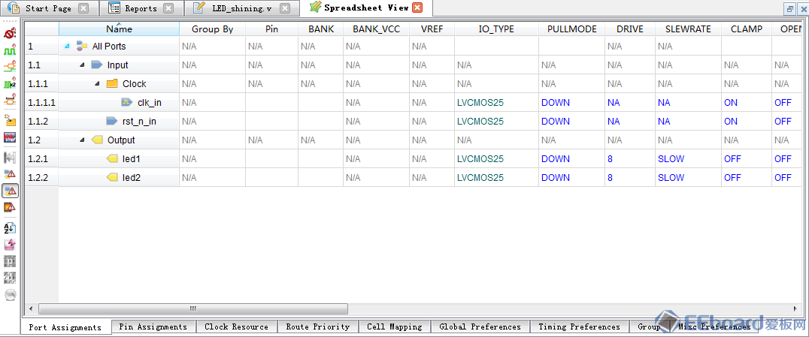Click the greyed-out arrow-to-bar toolbar icon
The height and width of the screenshot is (337, 809).
click(x=9, y=157)
